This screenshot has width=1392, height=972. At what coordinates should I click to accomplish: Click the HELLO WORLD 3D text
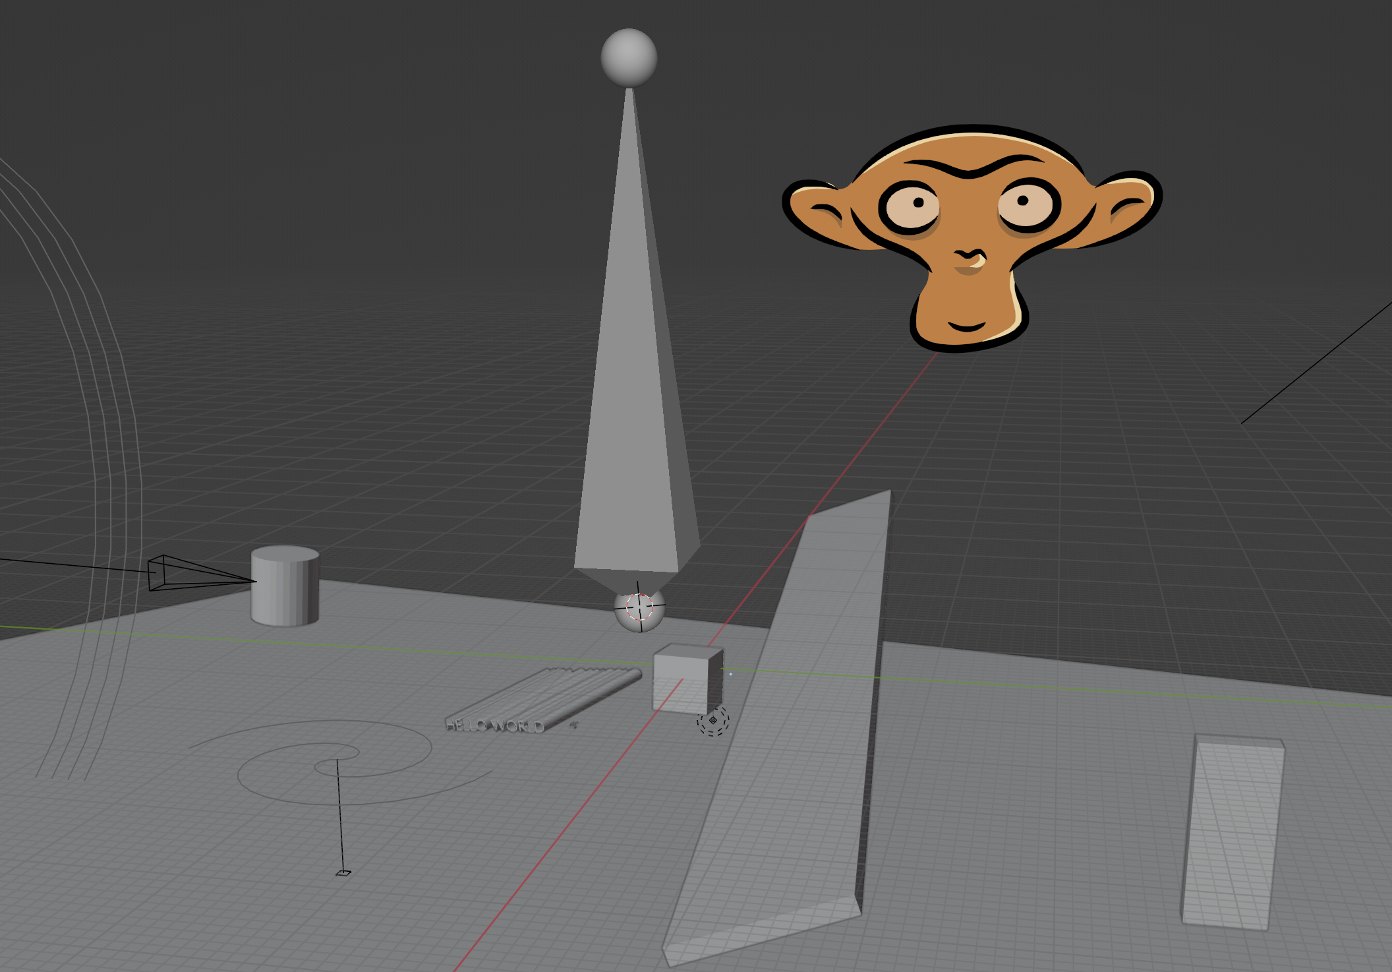tap(494, 726)
